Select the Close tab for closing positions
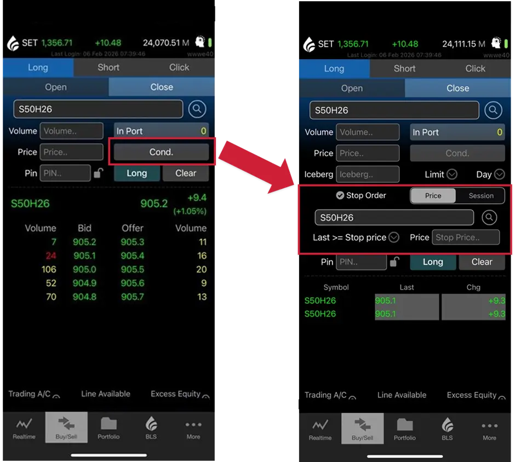Image resolution: width=515 pixels, height=462 pixels. point(161,87)
